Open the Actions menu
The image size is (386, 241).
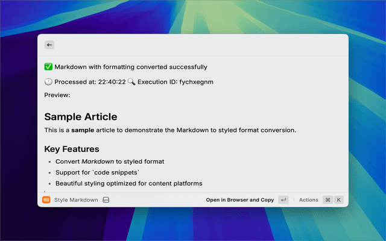[x=308, y=199]
